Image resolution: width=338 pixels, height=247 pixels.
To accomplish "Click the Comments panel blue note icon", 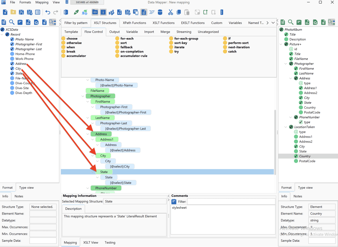I will 174,202.
